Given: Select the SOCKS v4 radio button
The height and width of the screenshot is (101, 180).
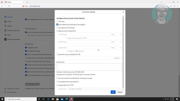Looking at the screenshot, I should coord(67,51).
